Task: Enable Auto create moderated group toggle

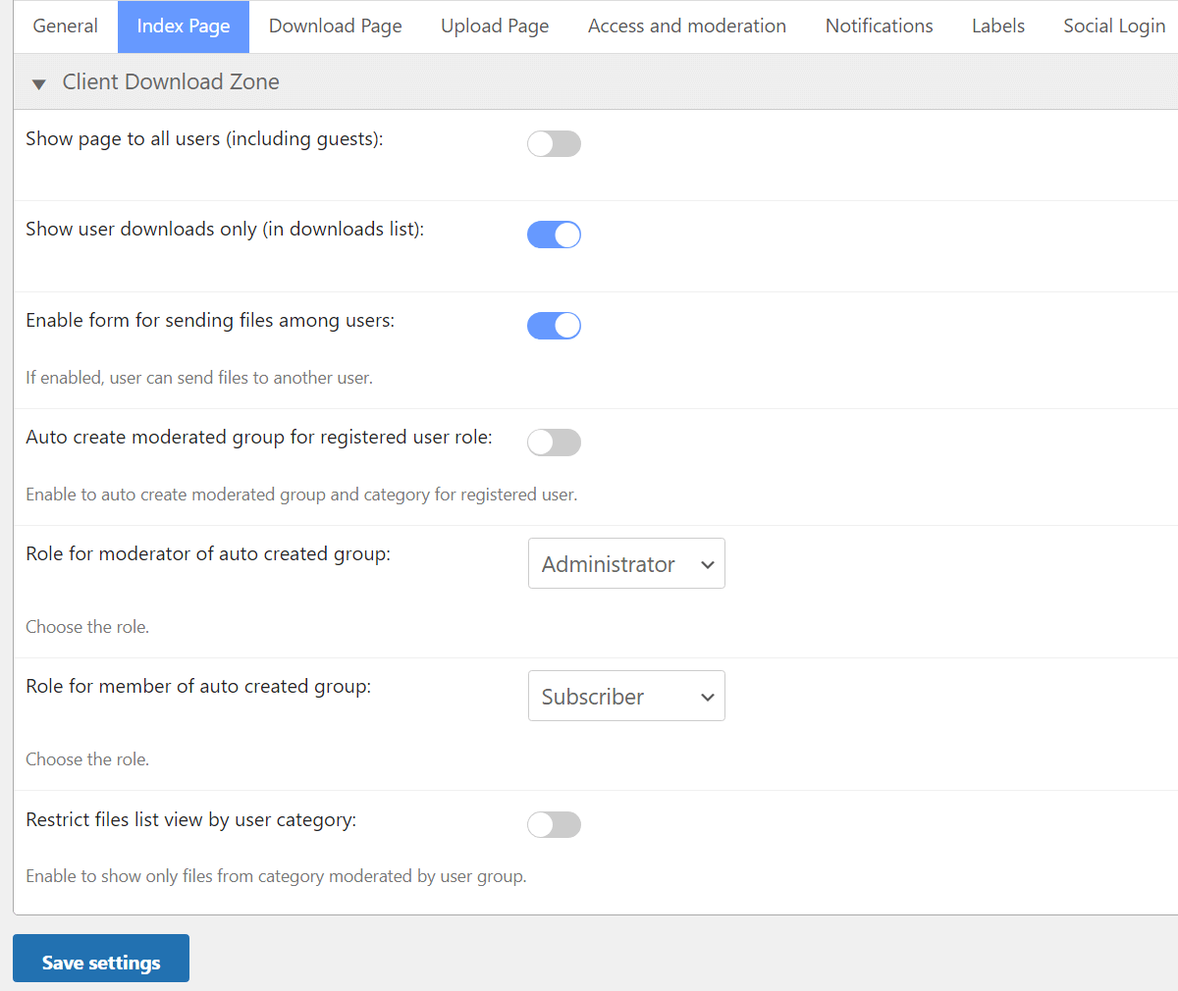Action: [x=554, y=443]
